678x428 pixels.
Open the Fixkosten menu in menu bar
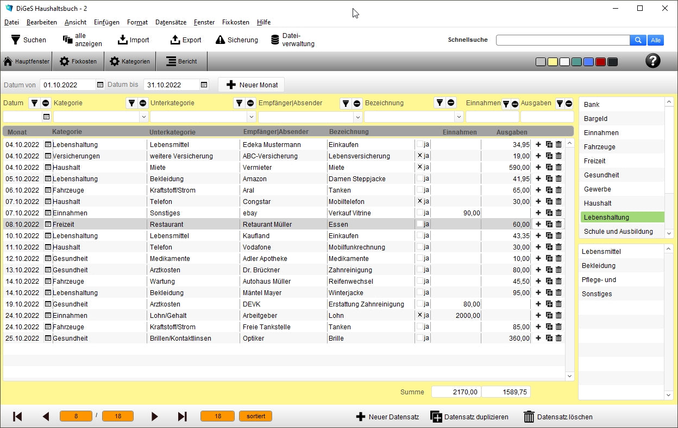point(235,22)
